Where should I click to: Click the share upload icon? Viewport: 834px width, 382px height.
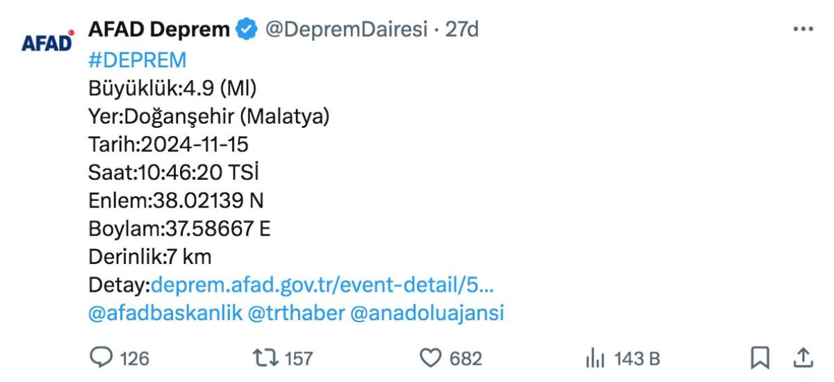click(803, 358)
